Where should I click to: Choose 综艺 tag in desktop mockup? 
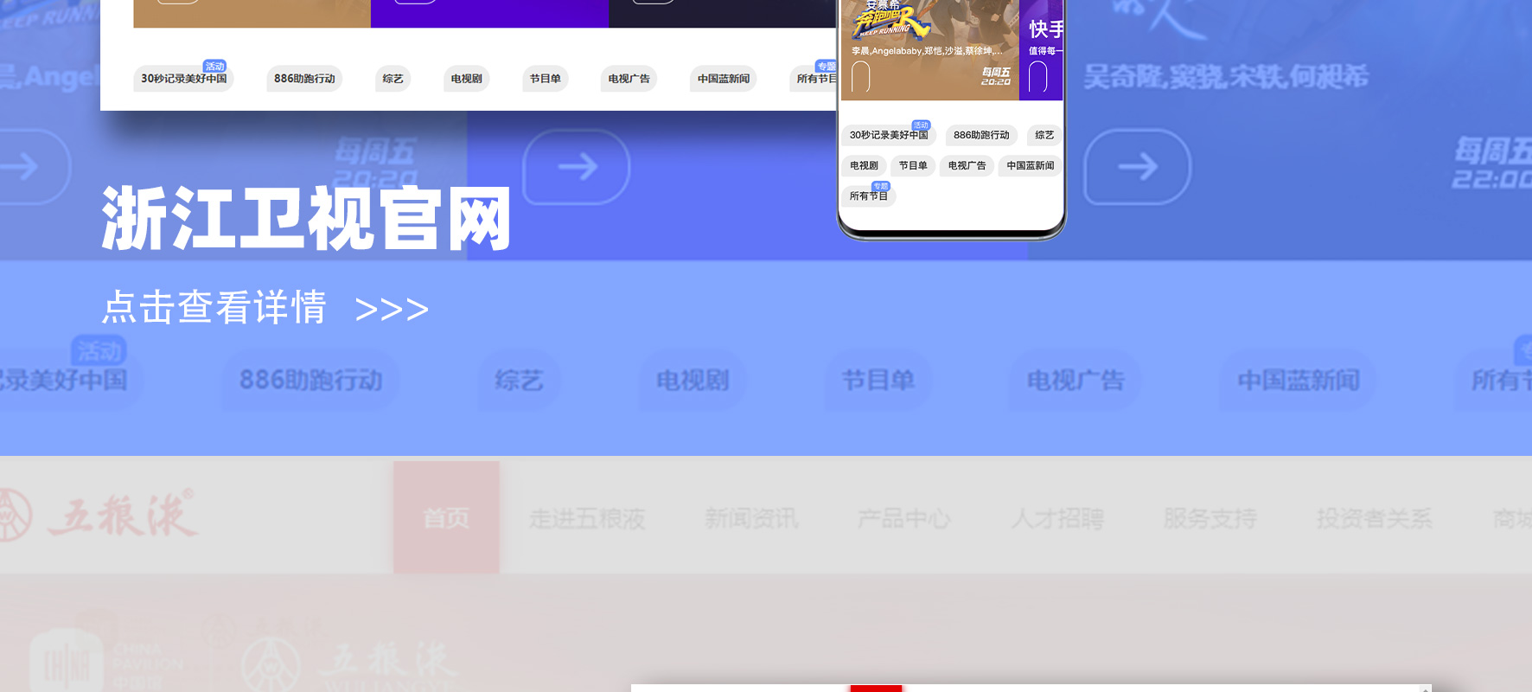393,79
